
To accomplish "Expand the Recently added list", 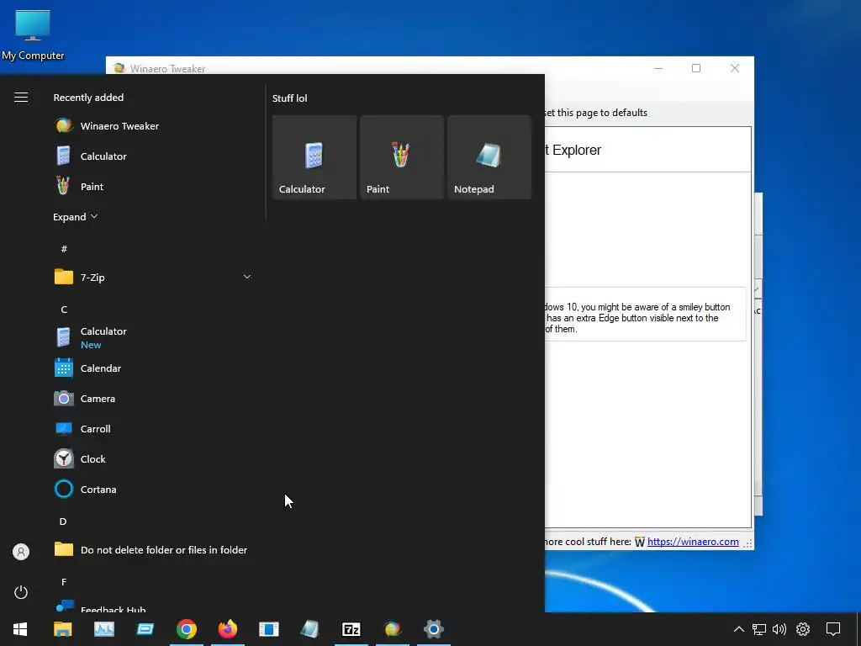I will [75, 216].
